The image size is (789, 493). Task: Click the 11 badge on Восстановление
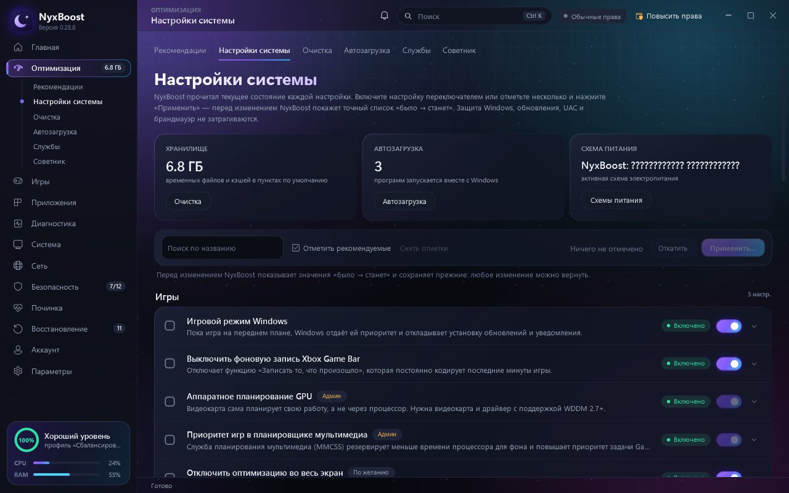coord(119,328)
